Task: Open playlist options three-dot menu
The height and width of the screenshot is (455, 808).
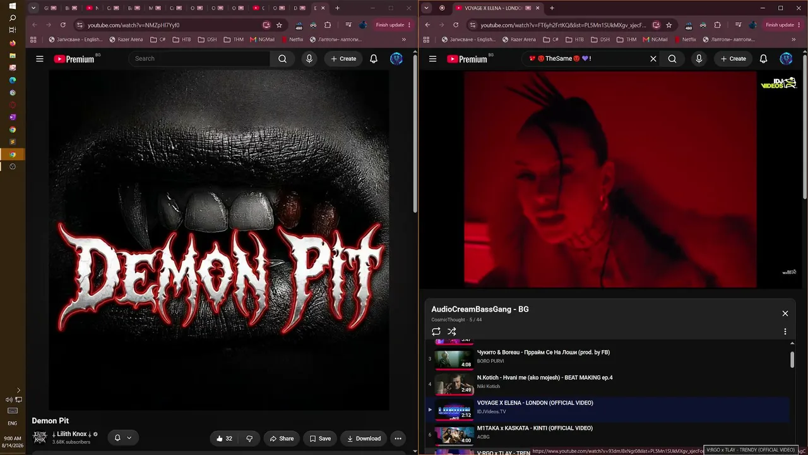Action: pos(785,332)
